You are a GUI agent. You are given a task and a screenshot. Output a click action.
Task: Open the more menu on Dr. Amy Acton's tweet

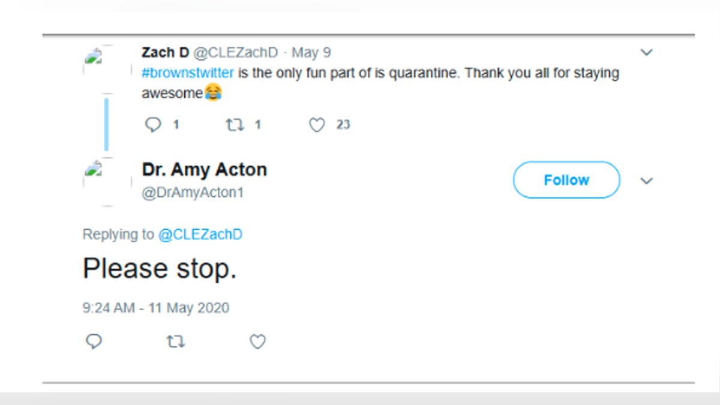647,181
